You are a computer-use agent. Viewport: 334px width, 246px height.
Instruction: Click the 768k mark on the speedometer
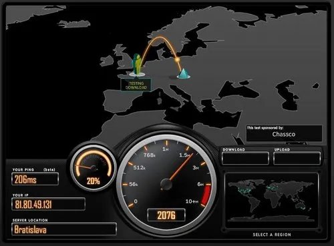coord(150,155)
